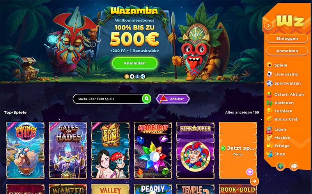
Task: Open the live chat bubble icon
Action: 294,166
